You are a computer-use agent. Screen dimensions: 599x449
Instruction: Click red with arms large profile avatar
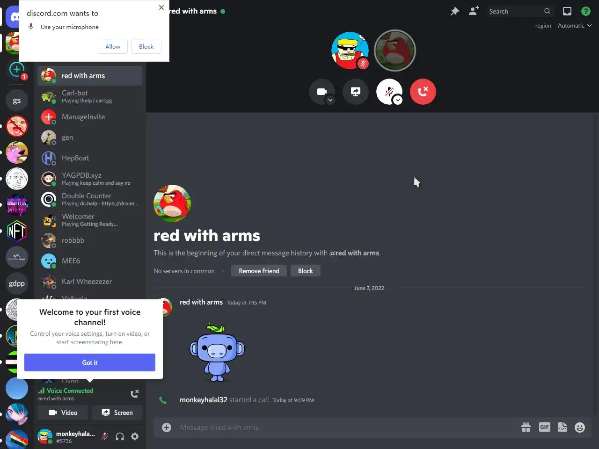tap(172, 203)
